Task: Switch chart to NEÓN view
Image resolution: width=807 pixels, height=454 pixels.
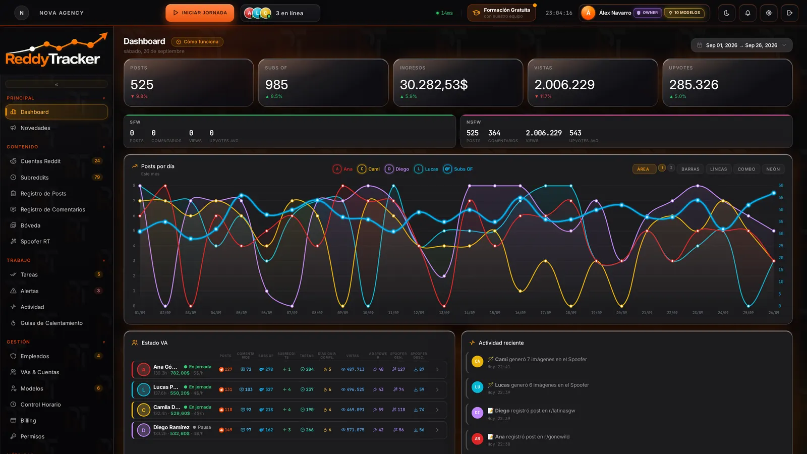Action: pyautogui.click(x=773, y=169)
